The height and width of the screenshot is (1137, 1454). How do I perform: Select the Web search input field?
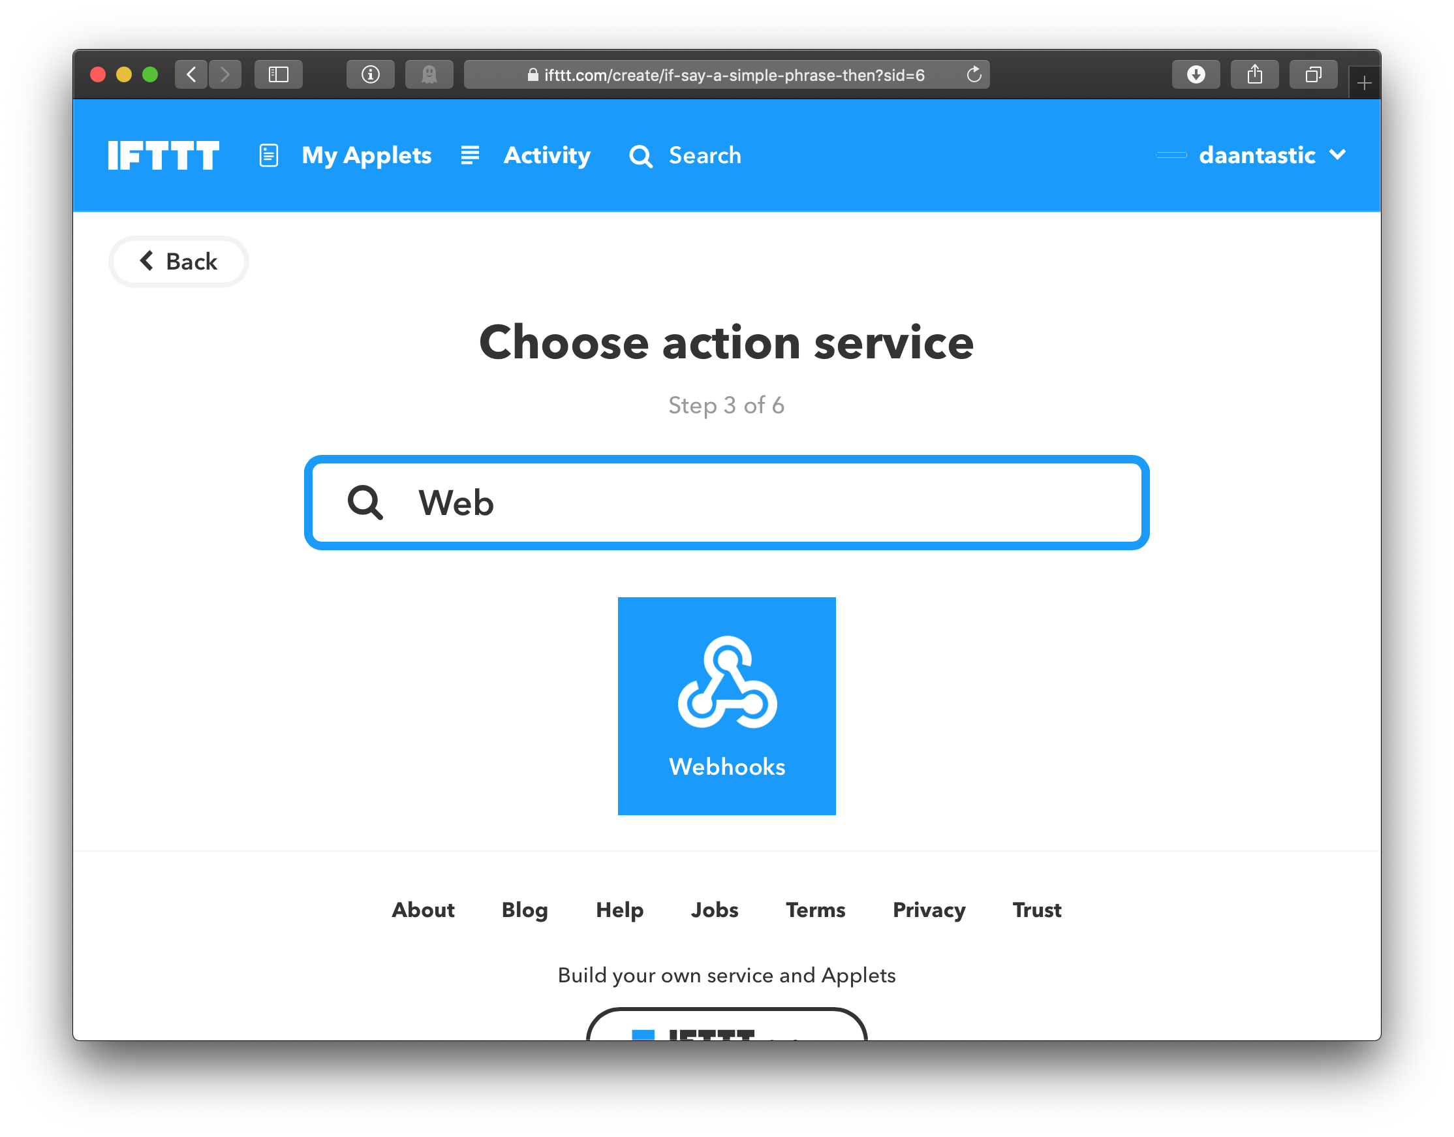tap(727, 501)
